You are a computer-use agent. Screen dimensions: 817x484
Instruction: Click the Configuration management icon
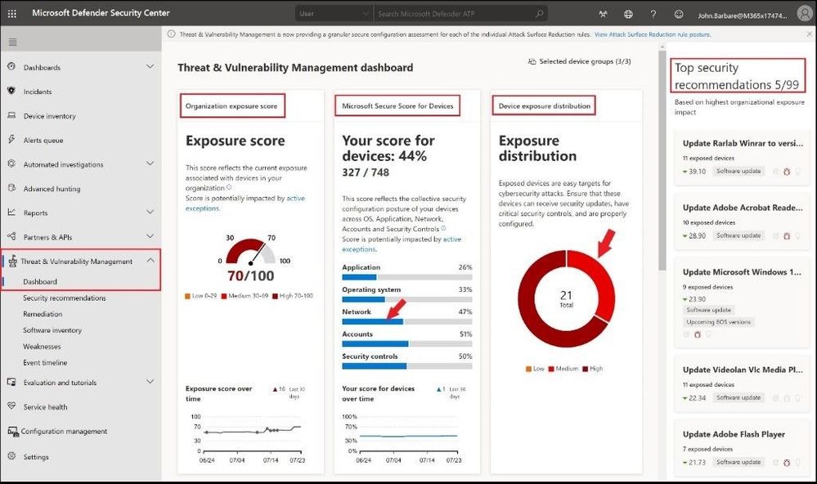point(12,431)
